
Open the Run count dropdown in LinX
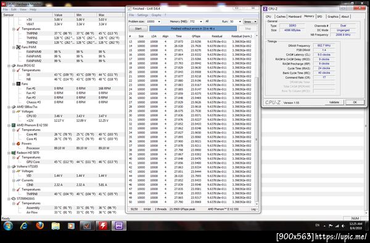(x=240, y=22)
